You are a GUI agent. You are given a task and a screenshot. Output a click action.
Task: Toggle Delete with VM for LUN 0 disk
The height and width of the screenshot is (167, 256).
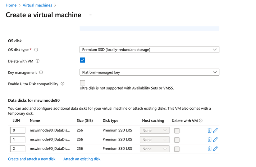[x=177, y=130]
